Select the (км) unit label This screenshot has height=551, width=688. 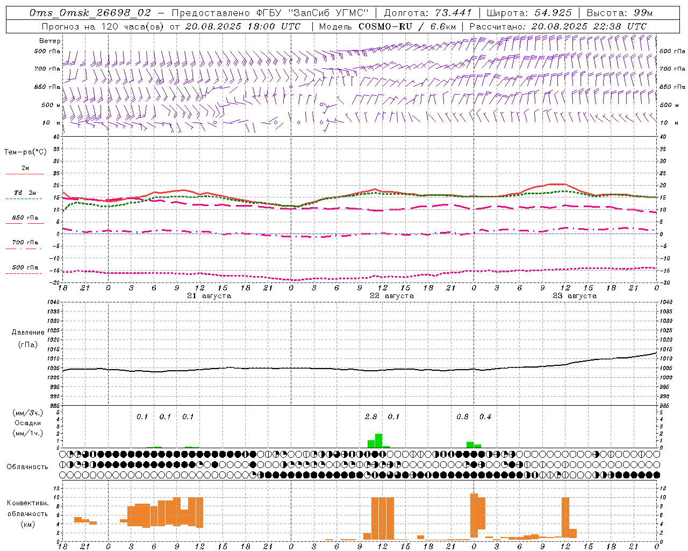tap(27, 524)
